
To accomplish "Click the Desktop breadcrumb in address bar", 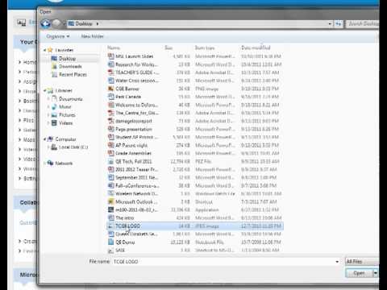I will [x=84, y=23].
